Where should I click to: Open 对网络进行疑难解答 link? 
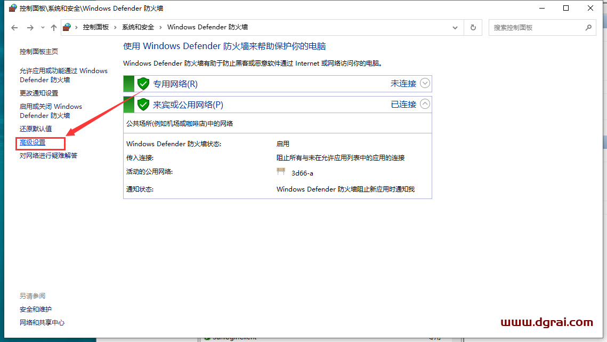click(x=48, y=155)
